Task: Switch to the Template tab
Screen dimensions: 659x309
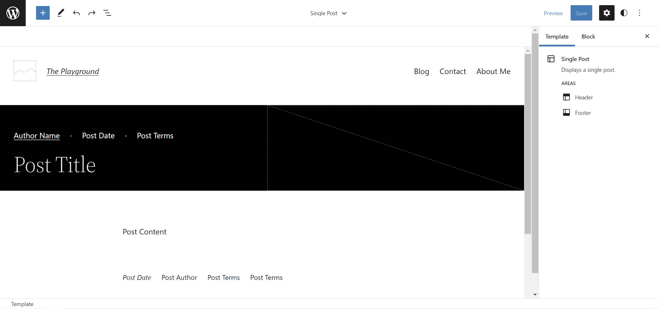Action: click(557, 36)
